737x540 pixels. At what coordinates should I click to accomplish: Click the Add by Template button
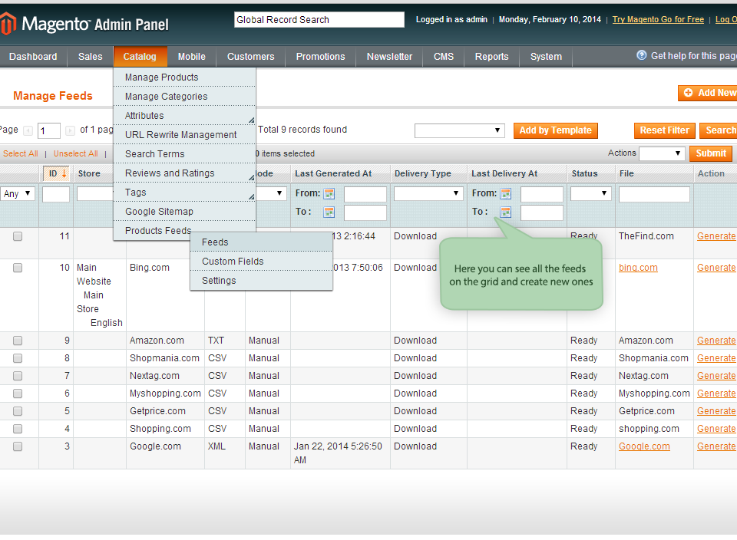(x=556, y=130)
